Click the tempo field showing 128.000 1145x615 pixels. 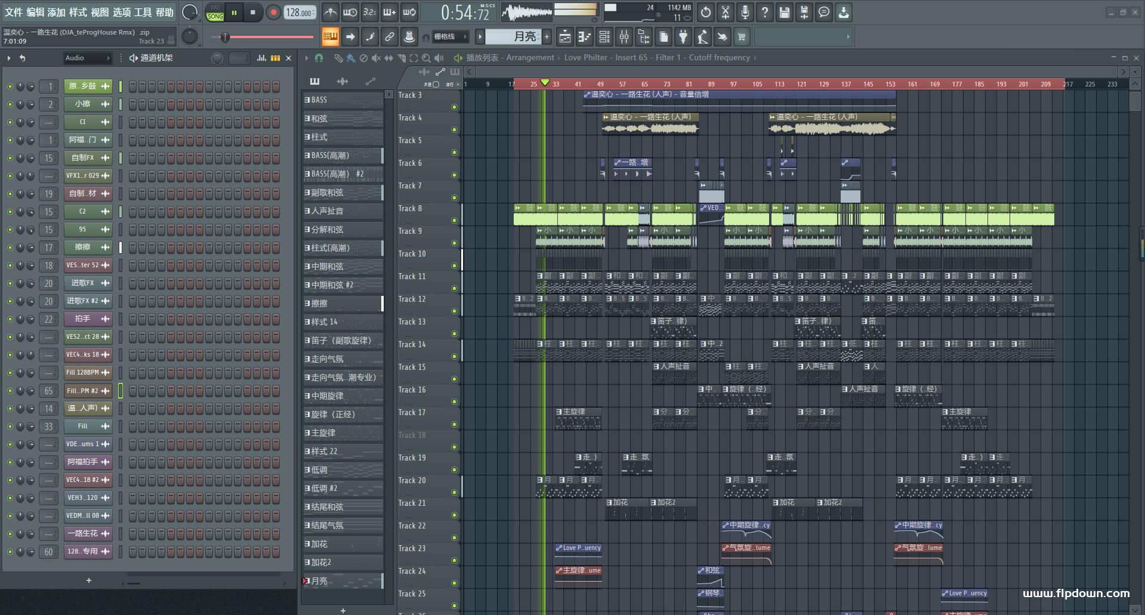[x=300, y=13]
